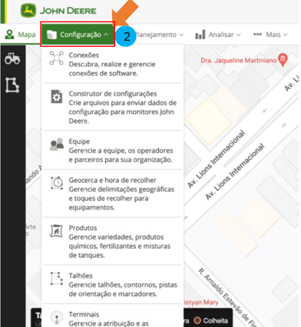The height and width of the screenshot is (327, 301).
Task: Click the Conexões network icon
Action: 56,59
